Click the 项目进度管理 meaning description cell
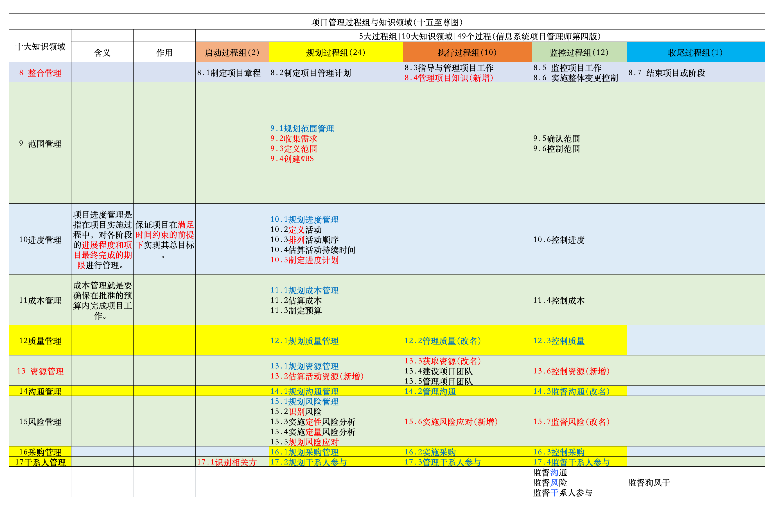Image resolution: width=774 pixels, height=506 pixels. click(102, 239)
